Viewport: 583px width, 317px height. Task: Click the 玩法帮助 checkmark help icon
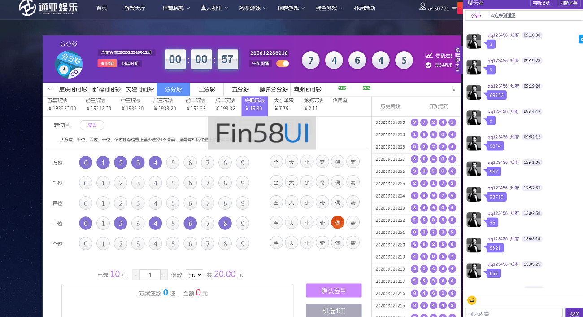(428, 66)
